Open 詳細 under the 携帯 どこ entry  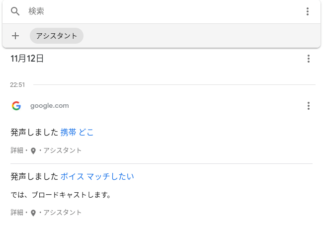tap(17, 151)
